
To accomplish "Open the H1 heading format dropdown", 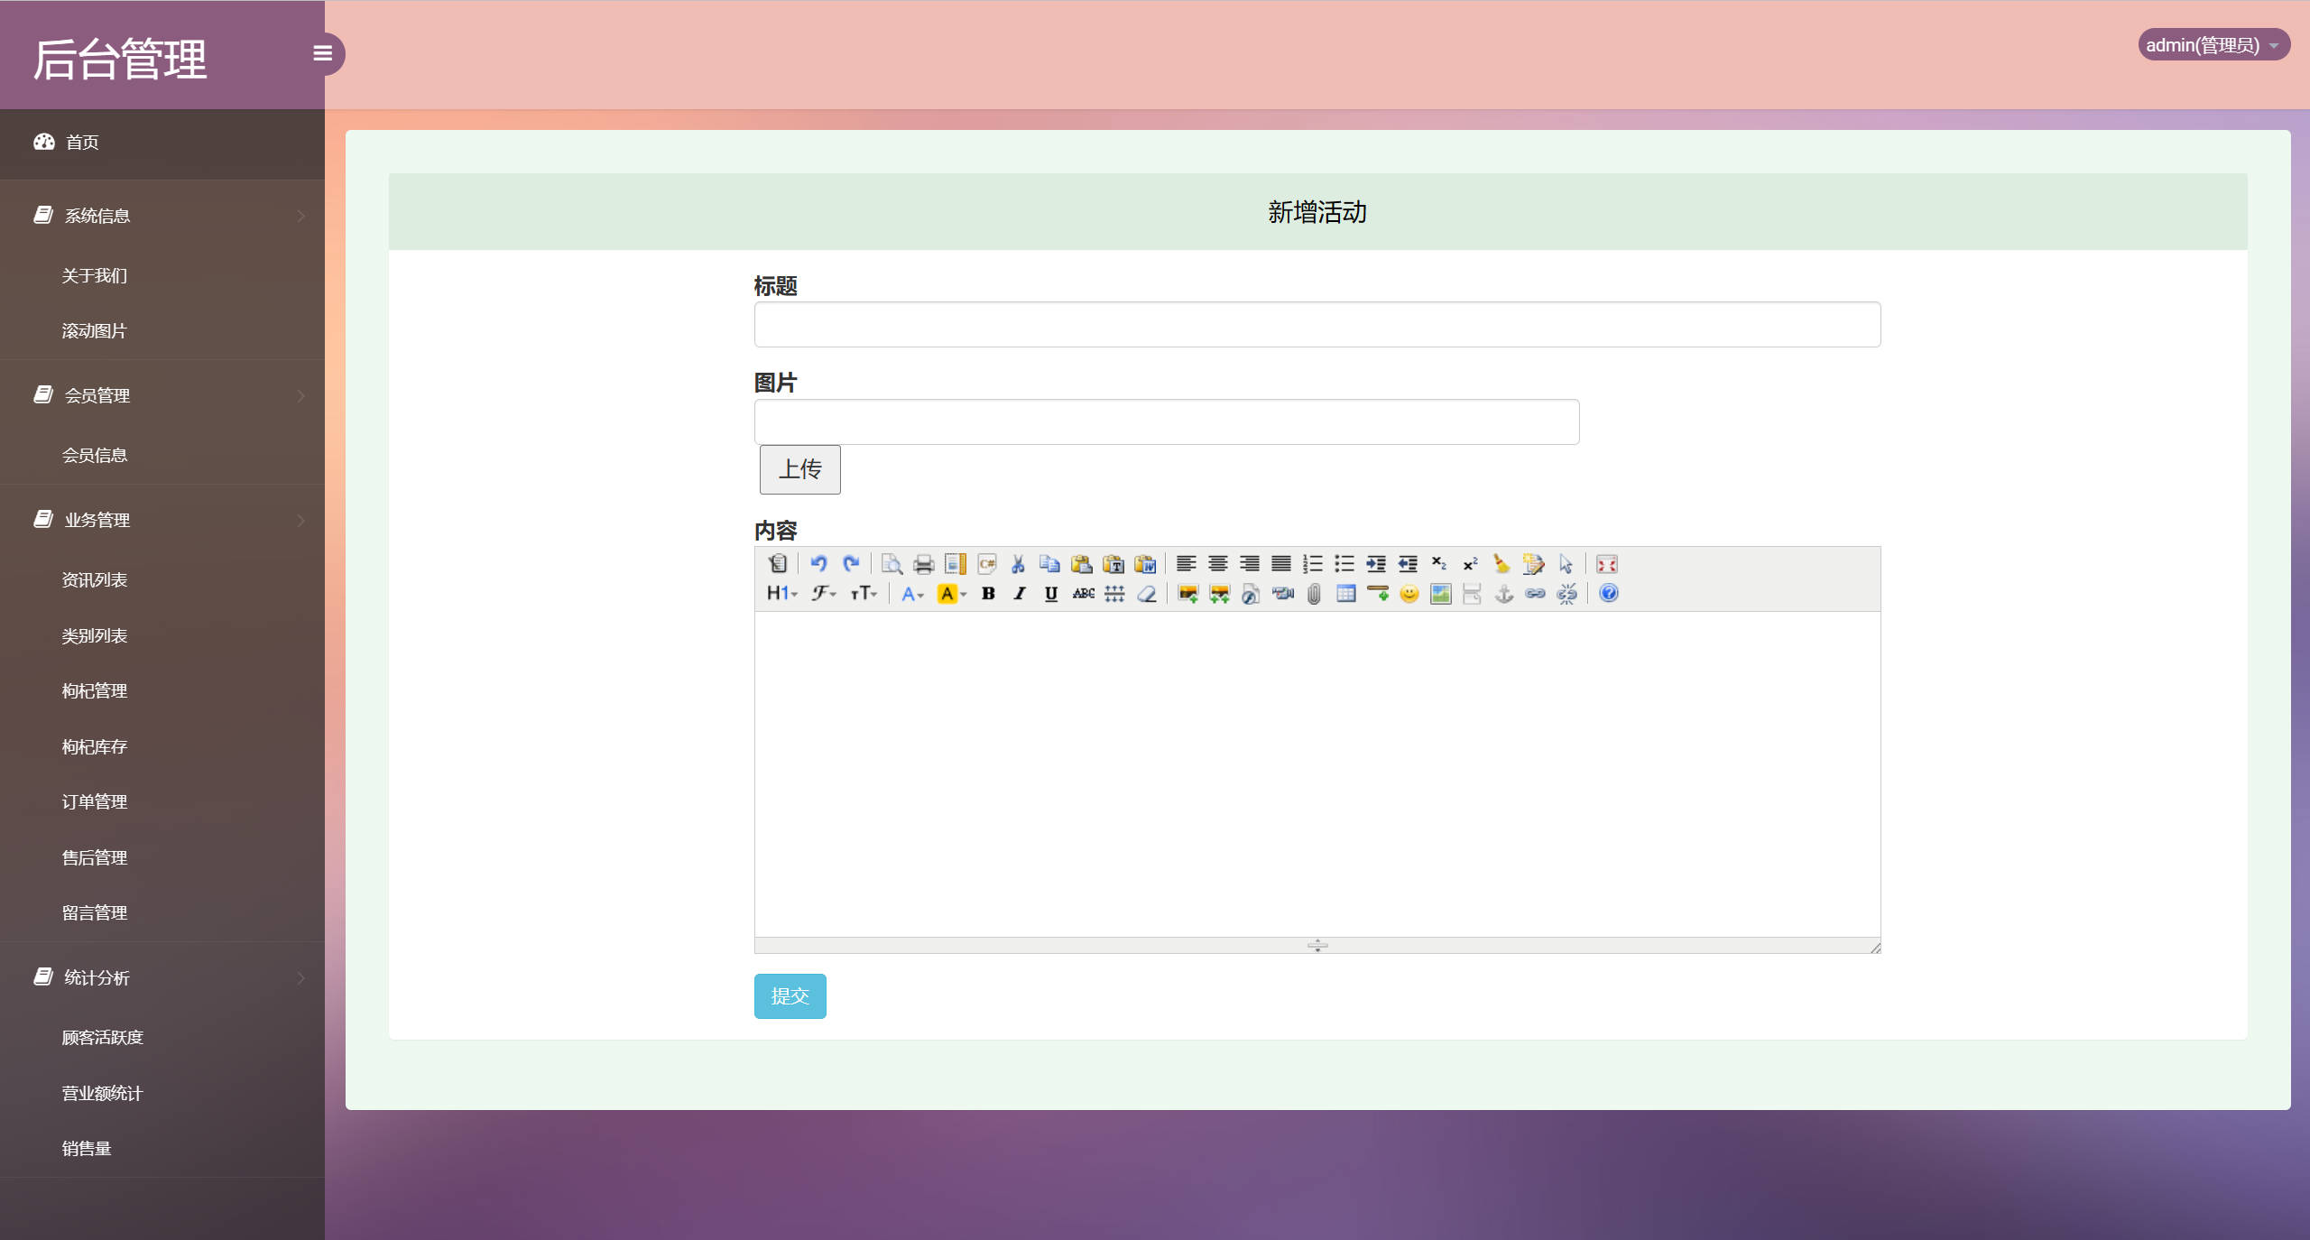I will [780, 593].
